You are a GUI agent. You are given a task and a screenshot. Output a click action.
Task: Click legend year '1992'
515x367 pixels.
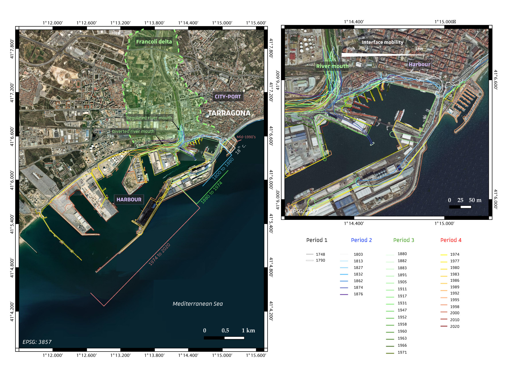(455, 293)
